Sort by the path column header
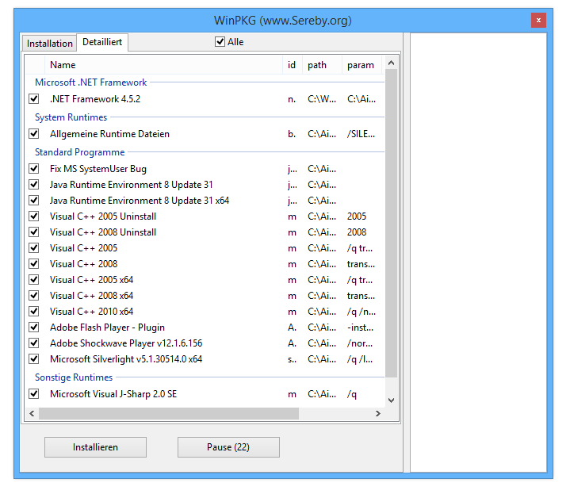This screenshot has width=570, height=498. coord(322,65)
